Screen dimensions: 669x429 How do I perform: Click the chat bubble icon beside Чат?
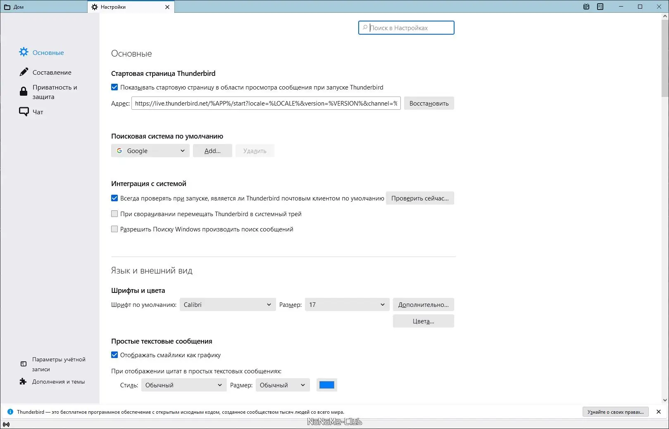coord(24,112)
